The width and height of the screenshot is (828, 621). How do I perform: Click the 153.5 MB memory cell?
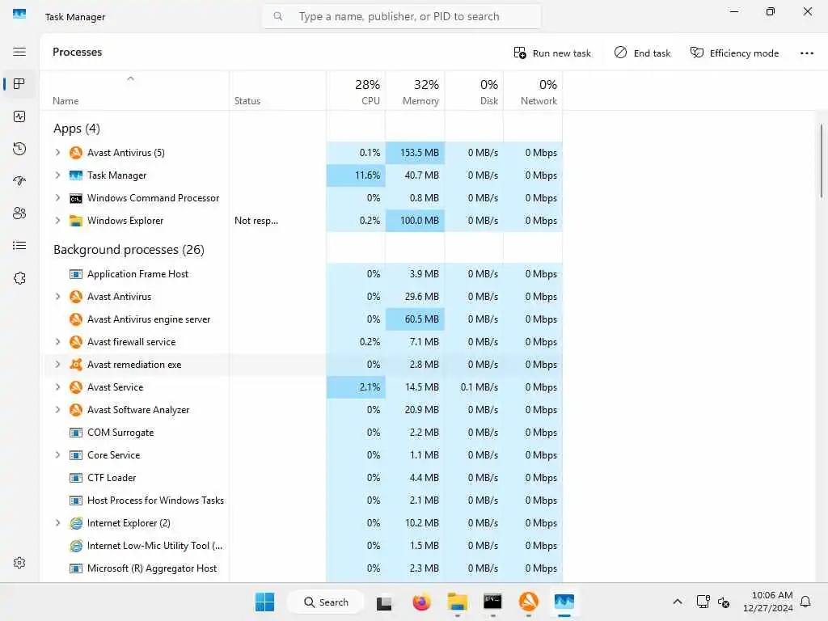[x=415, y=153]
